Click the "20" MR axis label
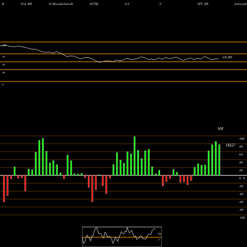 pos(241,170)
